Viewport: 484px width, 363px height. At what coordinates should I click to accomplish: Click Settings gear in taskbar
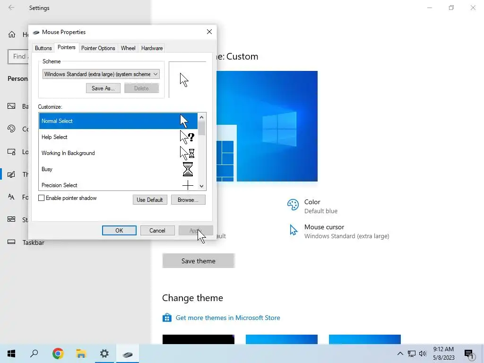104,354
